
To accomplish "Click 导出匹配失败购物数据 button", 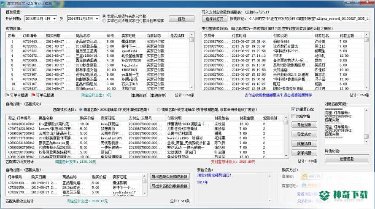I will 170,177.
